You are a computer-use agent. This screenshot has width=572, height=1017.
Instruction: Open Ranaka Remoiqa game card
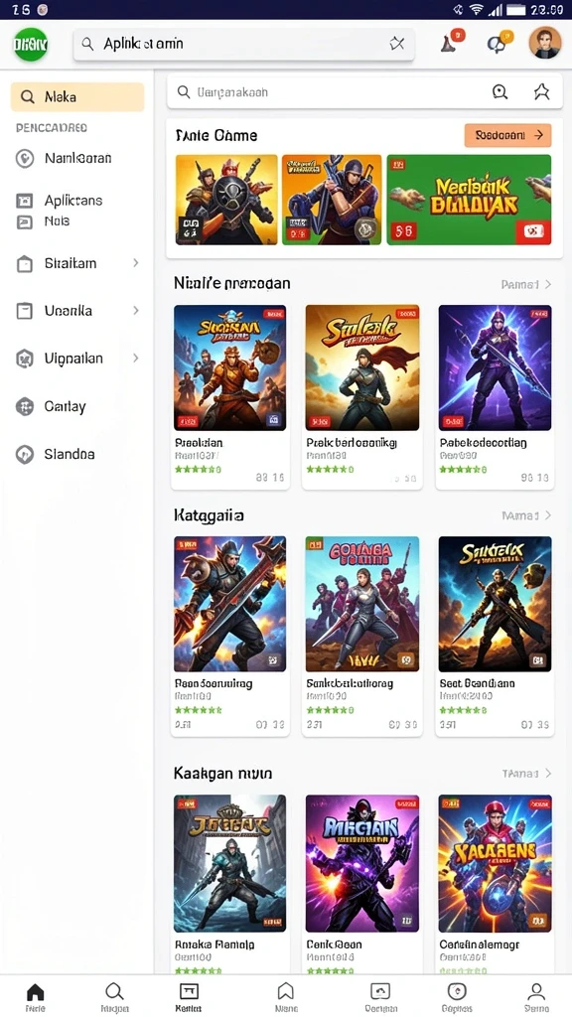tap(230, 882)
